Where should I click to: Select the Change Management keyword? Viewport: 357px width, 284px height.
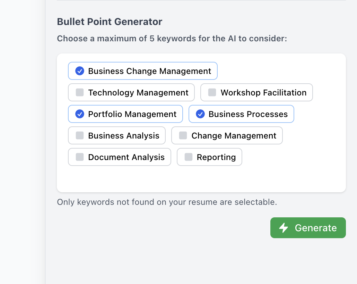click(227, 135)
